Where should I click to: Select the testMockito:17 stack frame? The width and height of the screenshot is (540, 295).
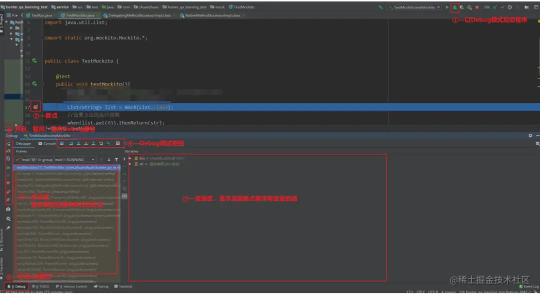(x=67, y=167)
